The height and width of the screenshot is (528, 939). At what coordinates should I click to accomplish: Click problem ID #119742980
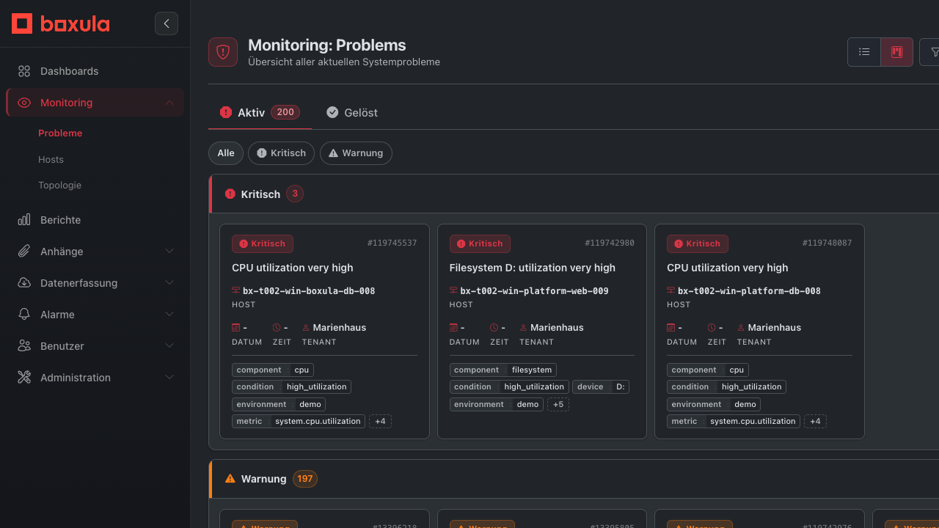point(610,243)
